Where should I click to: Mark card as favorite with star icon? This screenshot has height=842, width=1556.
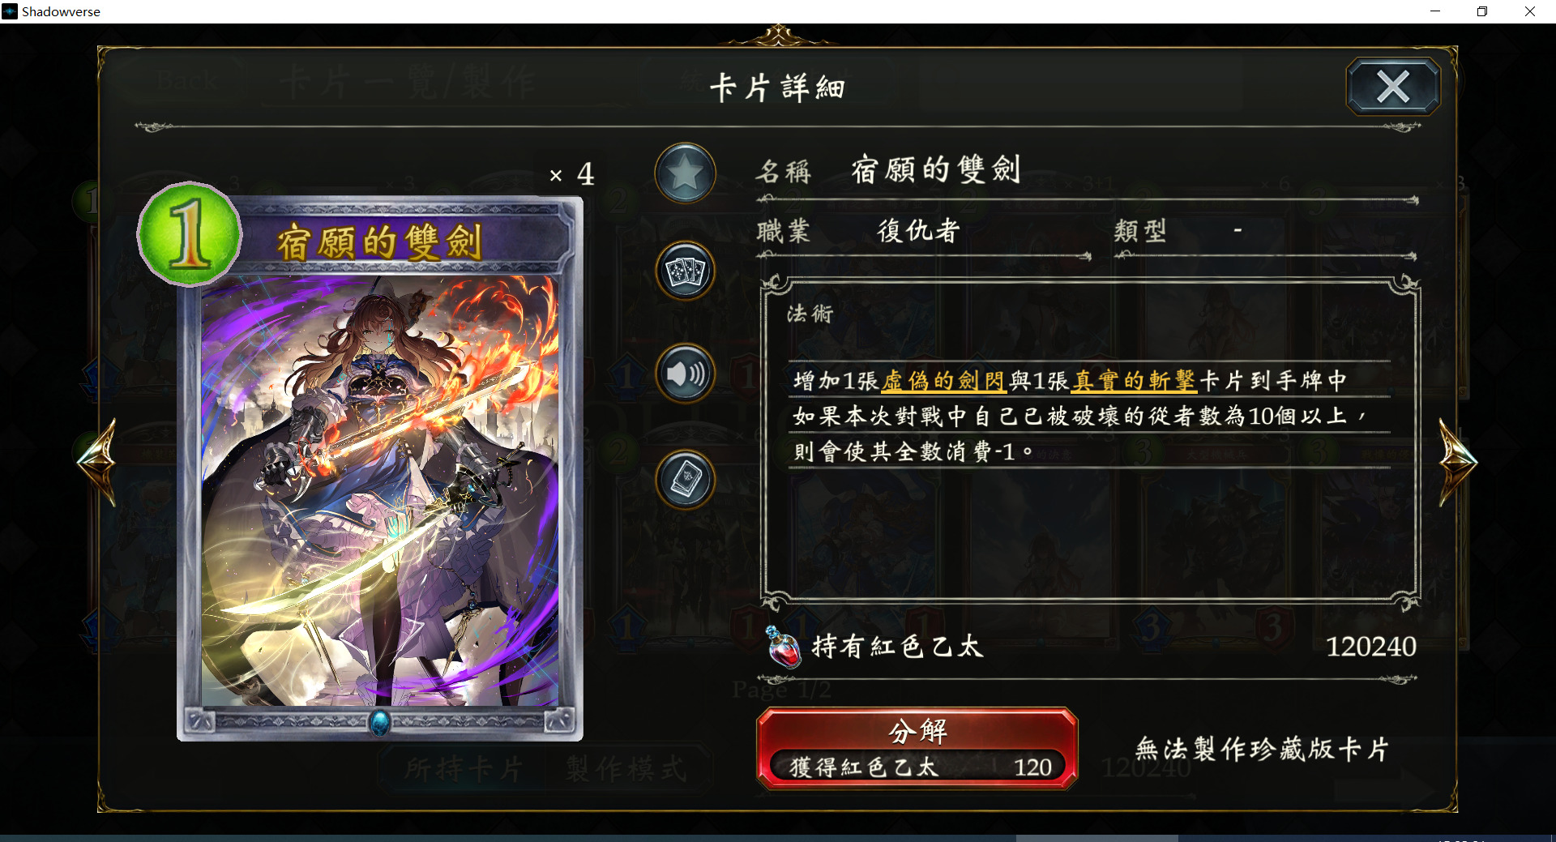(x=685, y=173)
